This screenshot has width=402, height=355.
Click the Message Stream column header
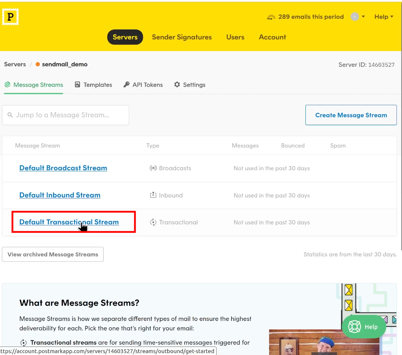click(37, 146)
